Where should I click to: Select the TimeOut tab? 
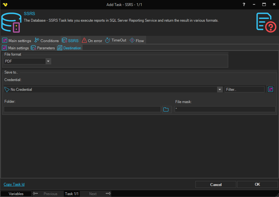(116, 41)
